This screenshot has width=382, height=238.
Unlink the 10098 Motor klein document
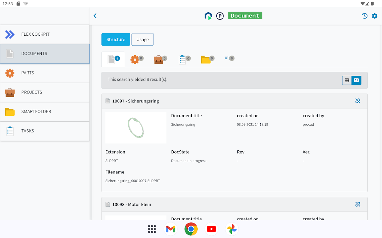tap(357, 205)
